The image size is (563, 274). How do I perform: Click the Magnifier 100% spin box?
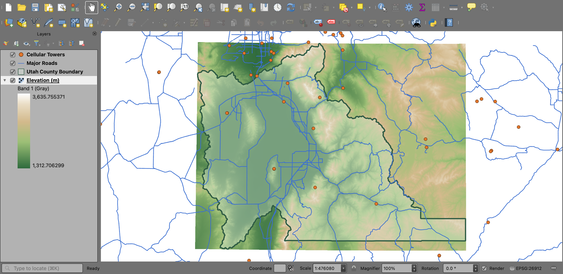click(x=399, y=268)
